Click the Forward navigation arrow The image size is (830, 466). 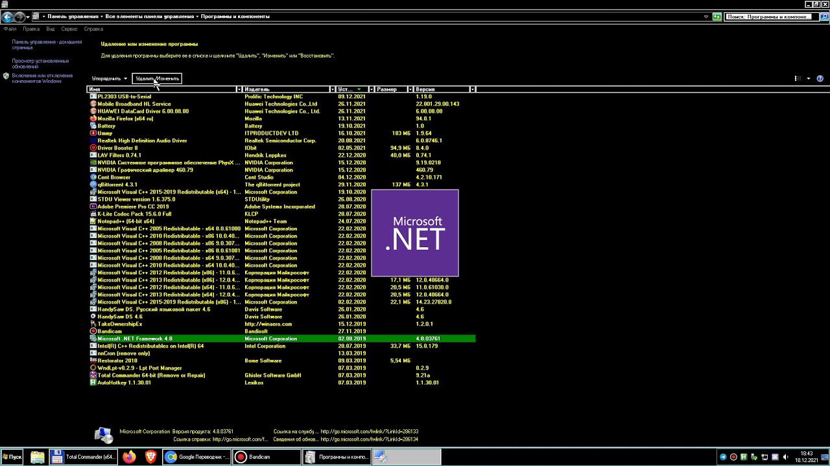(19, 16)
